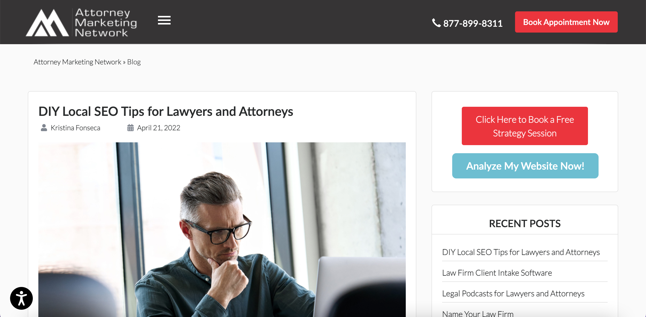Open Attorney Marketing Network breadcrumb link
646x317 pixels.
click(77, 62)
